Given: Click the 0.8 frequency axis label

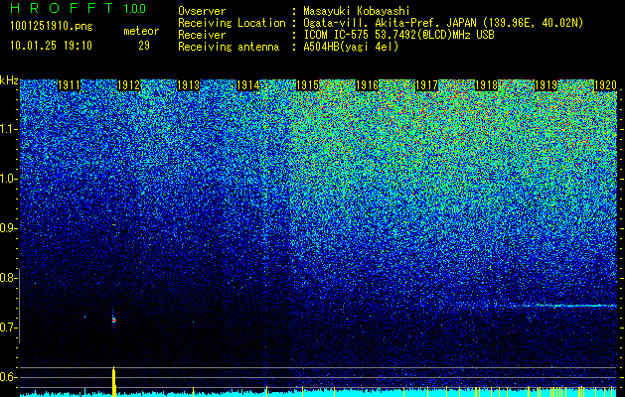Looking at the screenshot, I should click(8, 278).
